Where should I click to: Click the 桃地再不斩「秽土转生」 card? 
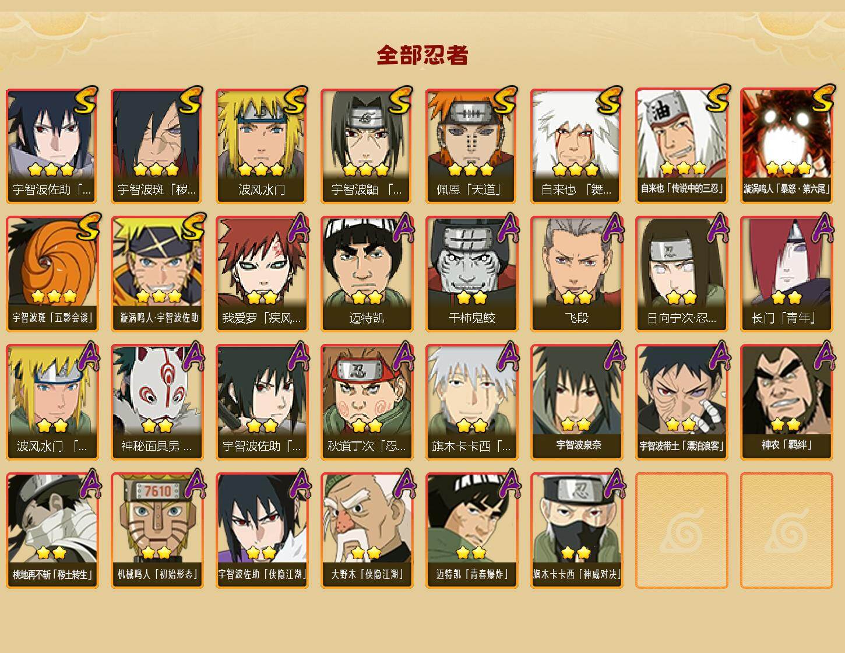(52, 531)
